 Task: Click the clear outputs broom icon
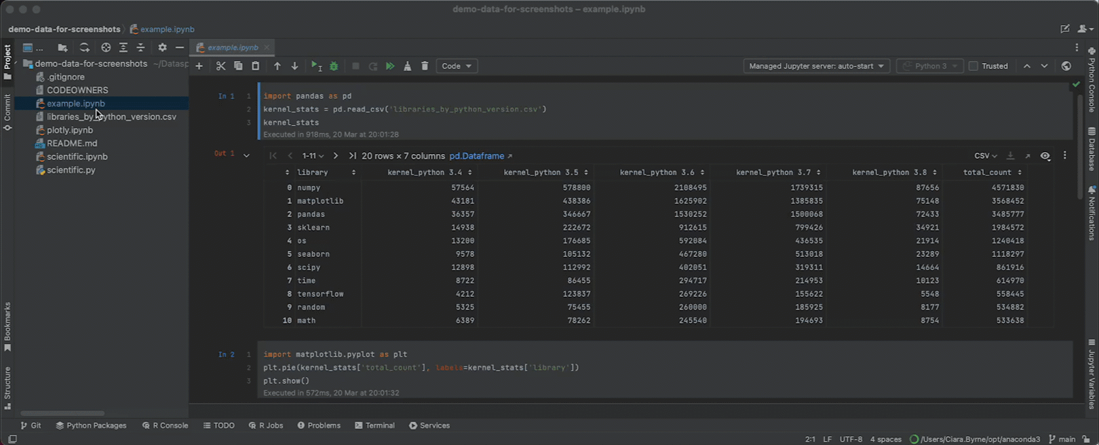tap(407, 66)
